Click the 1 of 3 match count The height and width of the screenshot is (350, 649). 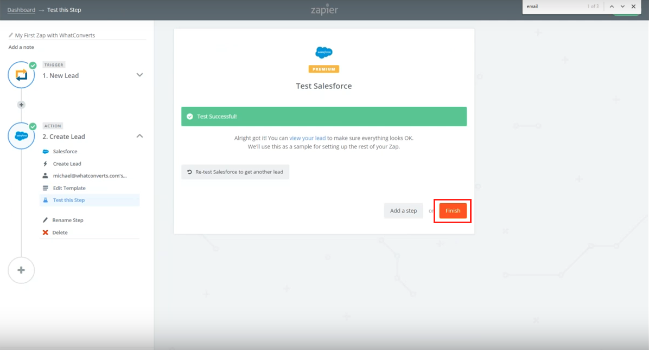pyautogui.click(x=593, y=7)
